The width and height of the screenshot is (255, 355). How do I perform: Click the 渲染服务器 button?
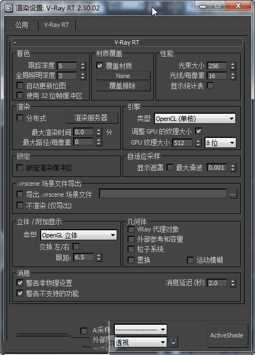pos(92,118)
